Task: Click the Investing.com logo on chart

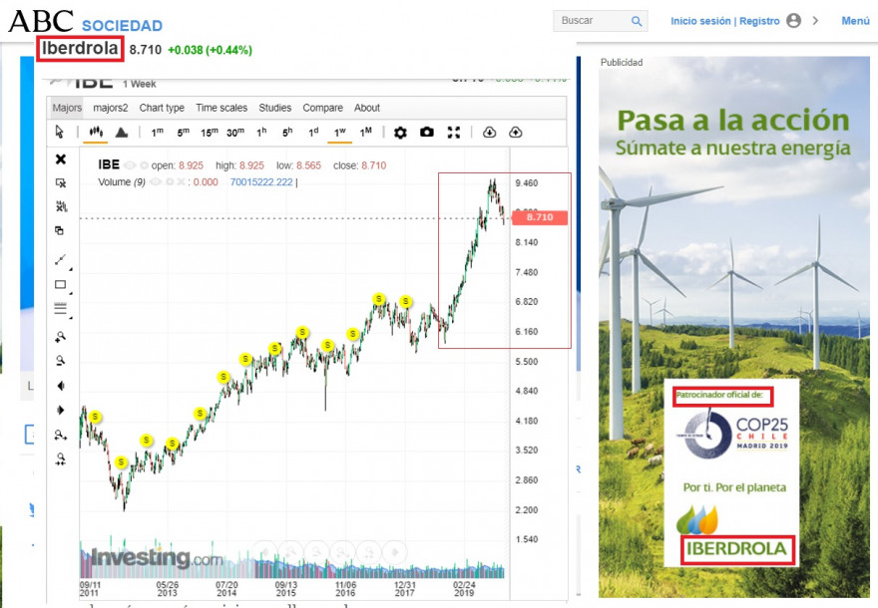Action: click(157, 557)
